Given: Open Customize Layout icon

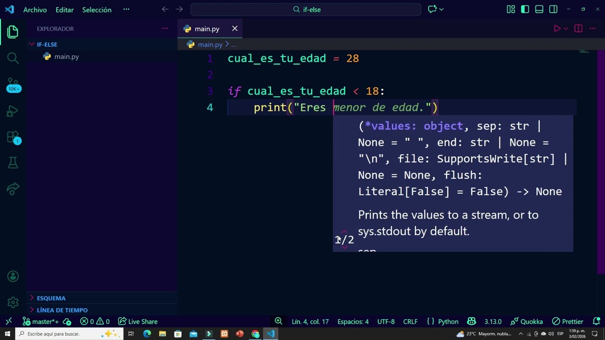Looking at the screenshot, I should tap(511, 9).
